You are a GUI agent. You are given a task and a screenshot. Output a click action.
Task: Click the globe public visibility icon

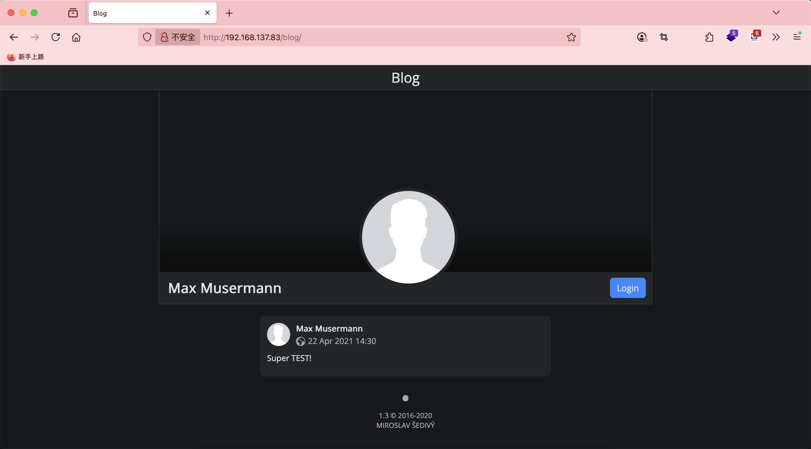point(300,341)
